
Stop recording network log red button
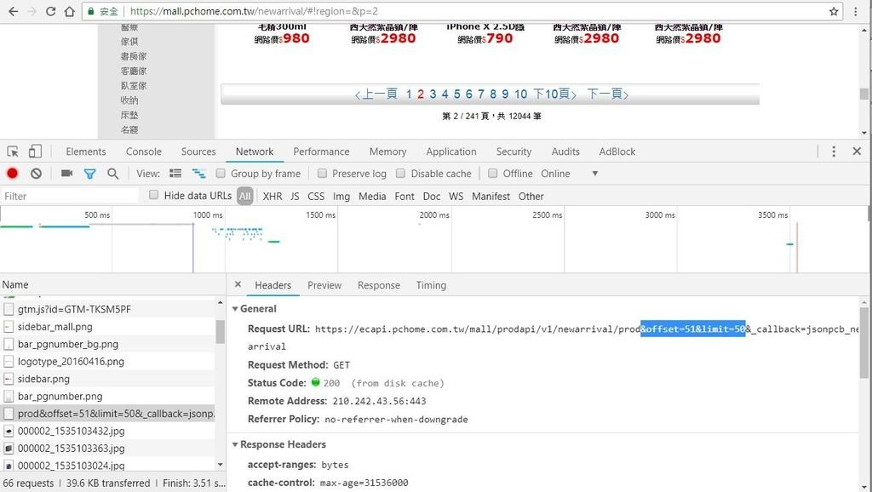pos(12,174)
